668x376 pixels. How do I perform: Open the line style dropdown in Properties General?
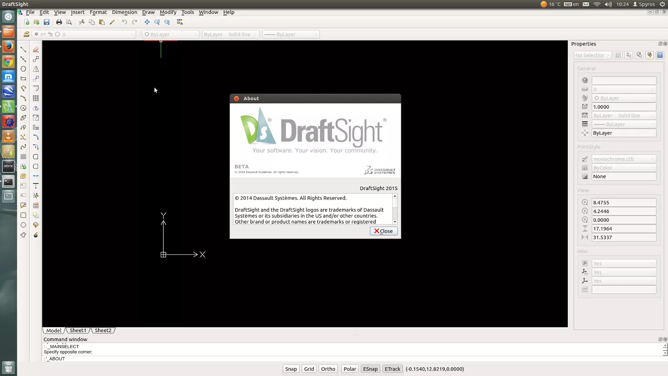point(624,116)
